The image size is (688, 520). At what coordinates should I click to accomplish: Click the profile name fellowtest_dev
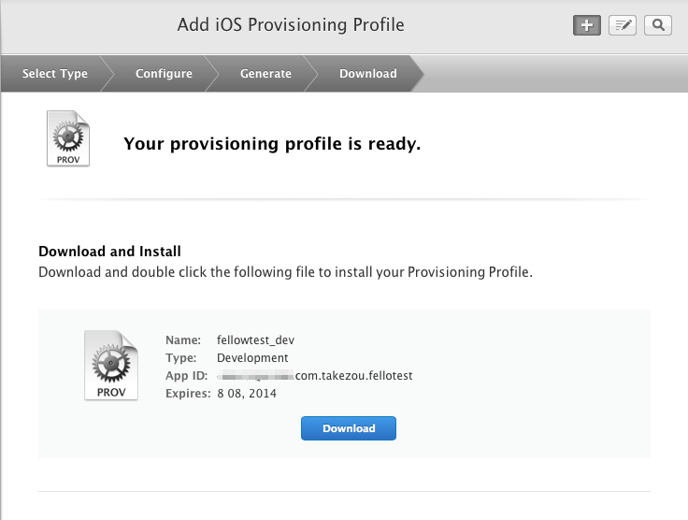[x=255, y=339]
